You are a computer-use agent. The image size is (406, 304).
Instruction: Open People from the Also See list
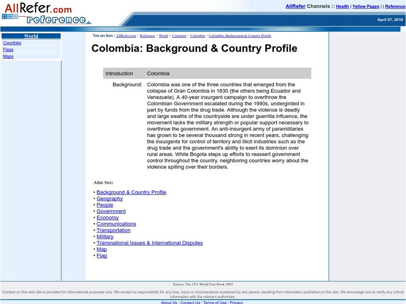coord(105,205)
